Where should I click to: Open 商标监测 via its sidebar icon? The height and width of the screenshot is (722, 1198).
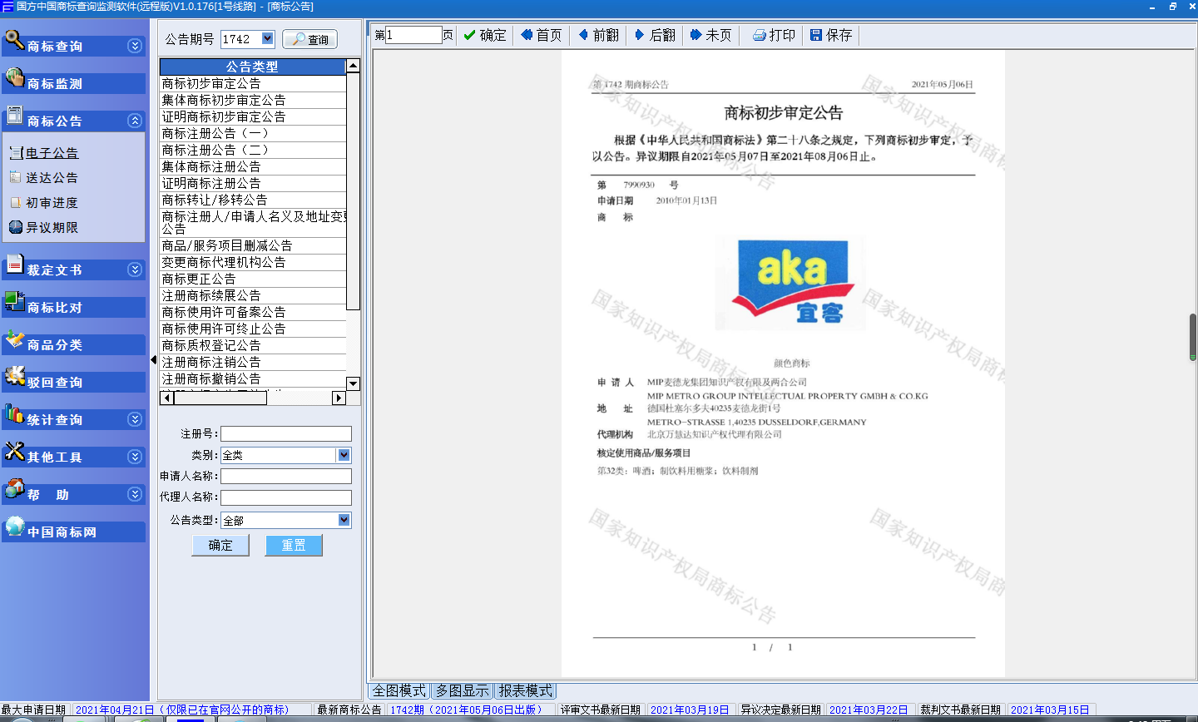tap(14, 77)
